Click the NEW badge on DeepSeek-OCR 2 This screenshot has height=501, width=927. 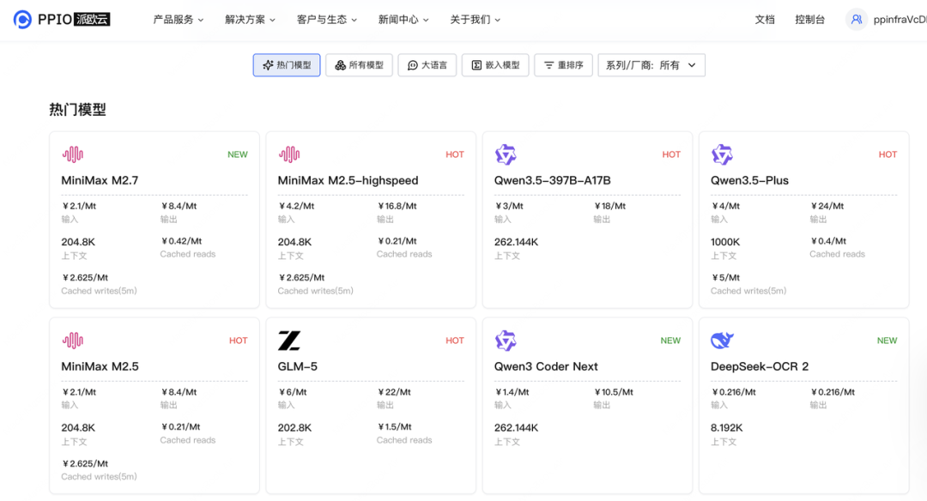pyautogui.click(x=887, y=341)
